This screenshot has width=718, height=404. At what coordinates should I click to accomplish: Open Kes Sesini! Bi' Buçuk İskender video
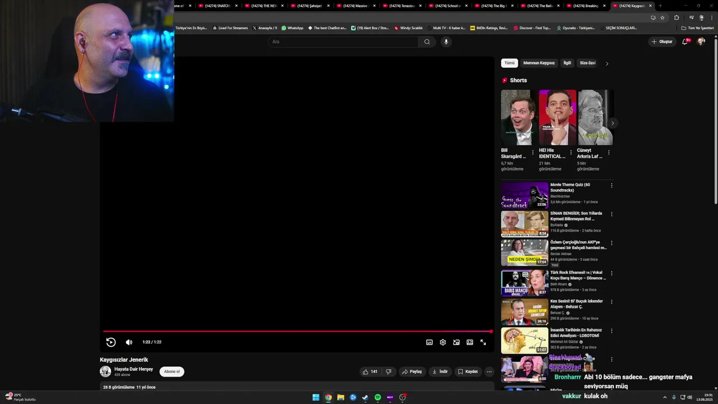point(524,311)
